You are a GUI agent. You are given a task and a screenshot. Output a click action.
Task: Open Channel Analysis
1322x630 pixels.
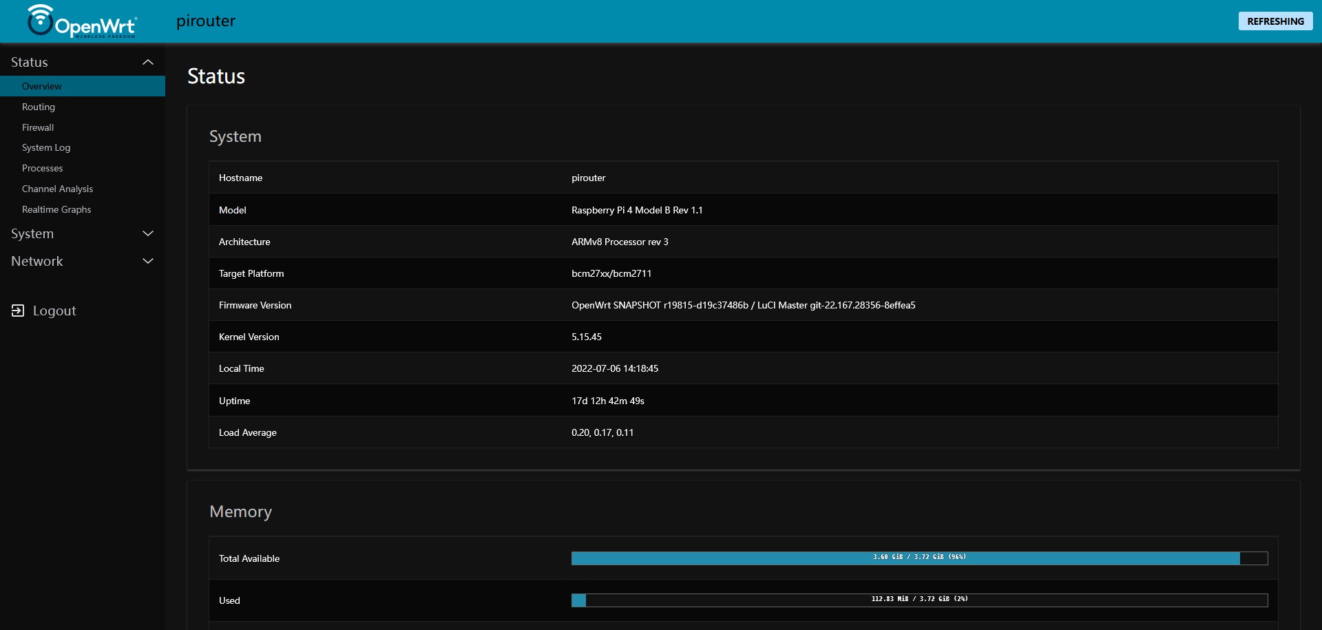tap(57, 189)
